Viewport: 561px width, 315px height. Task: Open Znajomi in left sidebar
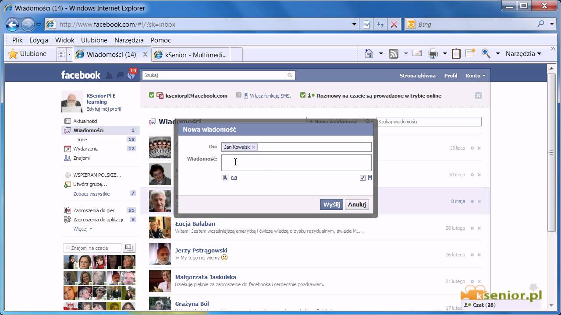click(x=82, y=158)
